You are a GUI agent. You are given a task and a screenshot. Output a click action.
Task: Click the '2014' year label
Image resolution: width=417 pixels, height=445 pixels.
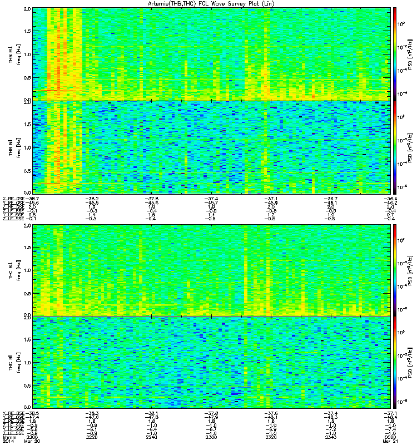8,441
